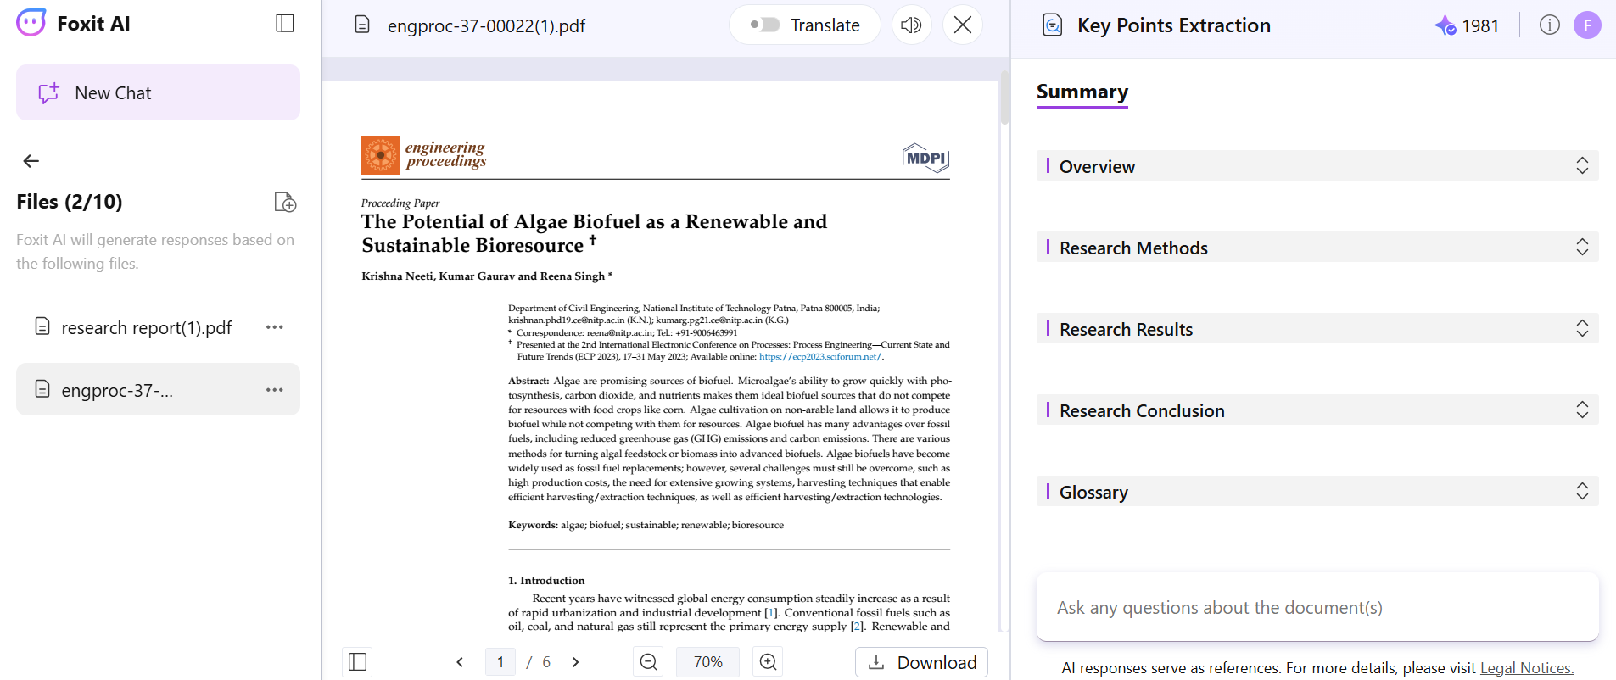The width and height of the screenshot is (1616, 680).
Task: Click the document icon beside engproc-37-00022(1).pdf title
Action: pos(362,25)
